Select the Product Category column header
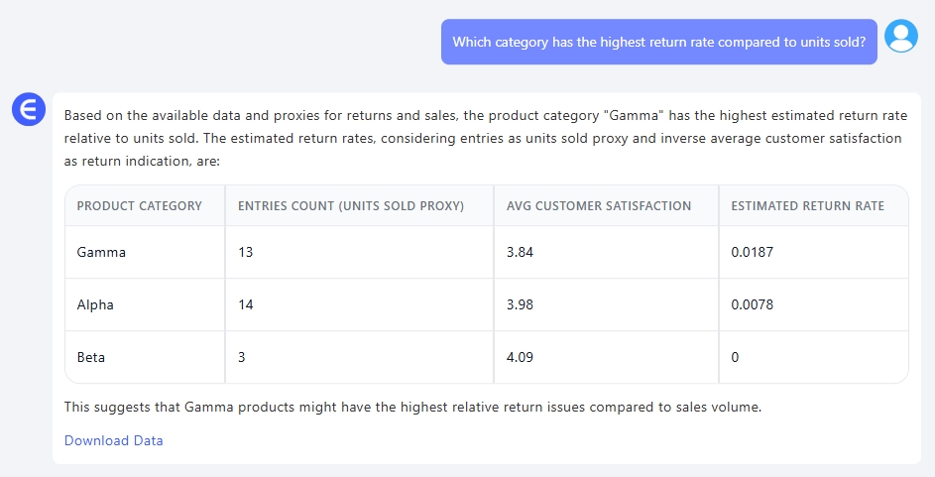Viewport: 935px width, 477px height. coord(139,206)
